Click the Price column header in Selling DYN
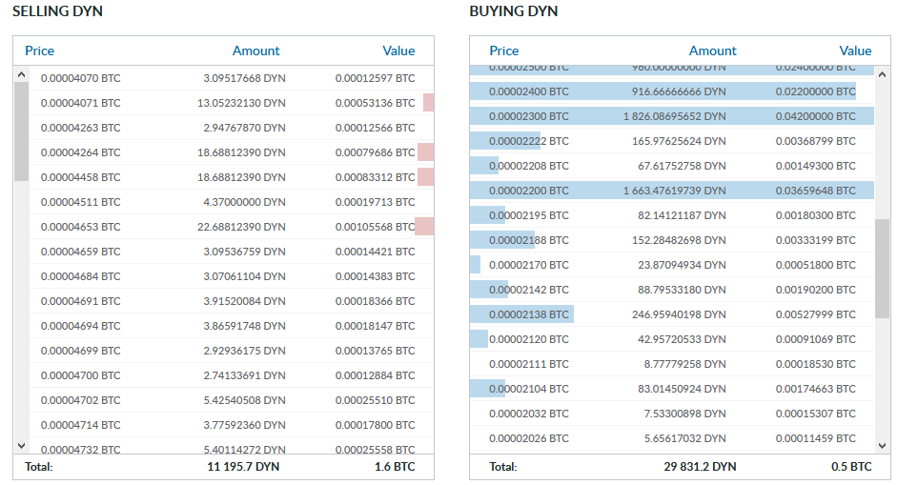Image resolution: width=897 pixels, height=485 pixels. click(x=39, y=51)
